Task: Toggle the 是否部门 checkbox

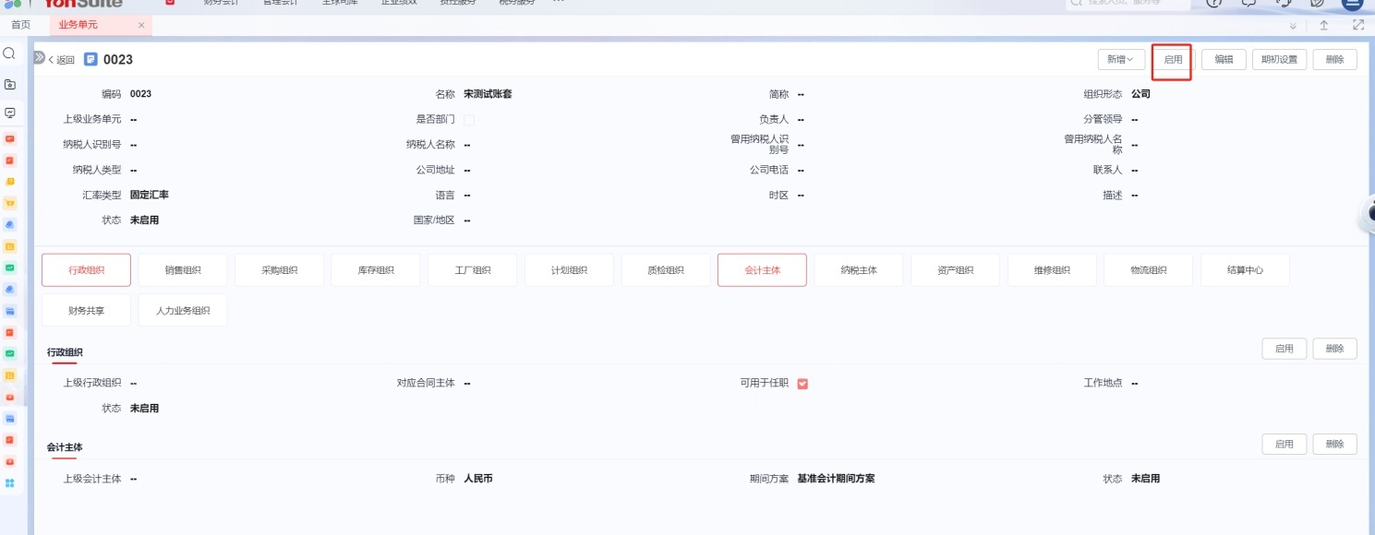Action: pyautogui.click(x=469, y=120)
